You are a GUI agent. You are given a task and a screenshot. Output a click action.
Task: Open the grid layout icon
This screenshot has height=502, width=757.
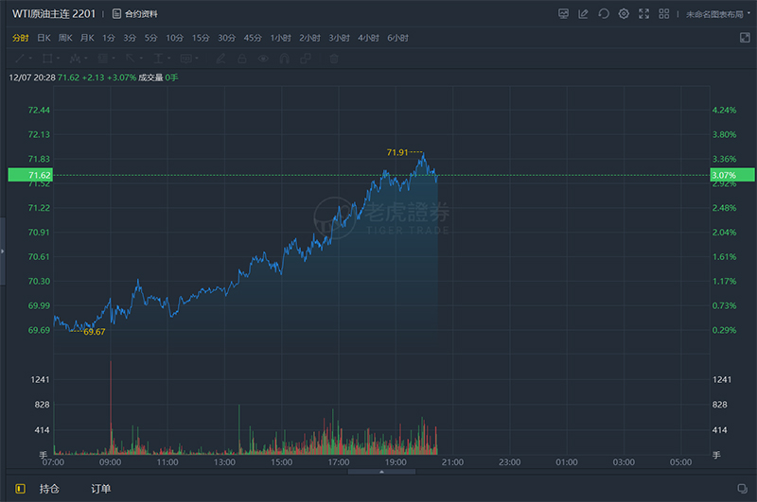(664, 14)
